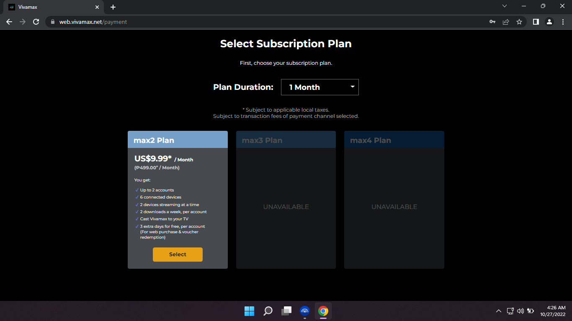Open the blue wireless app on taskbar
Viewport: 572px width, 321px height.
tap(305, 311)
